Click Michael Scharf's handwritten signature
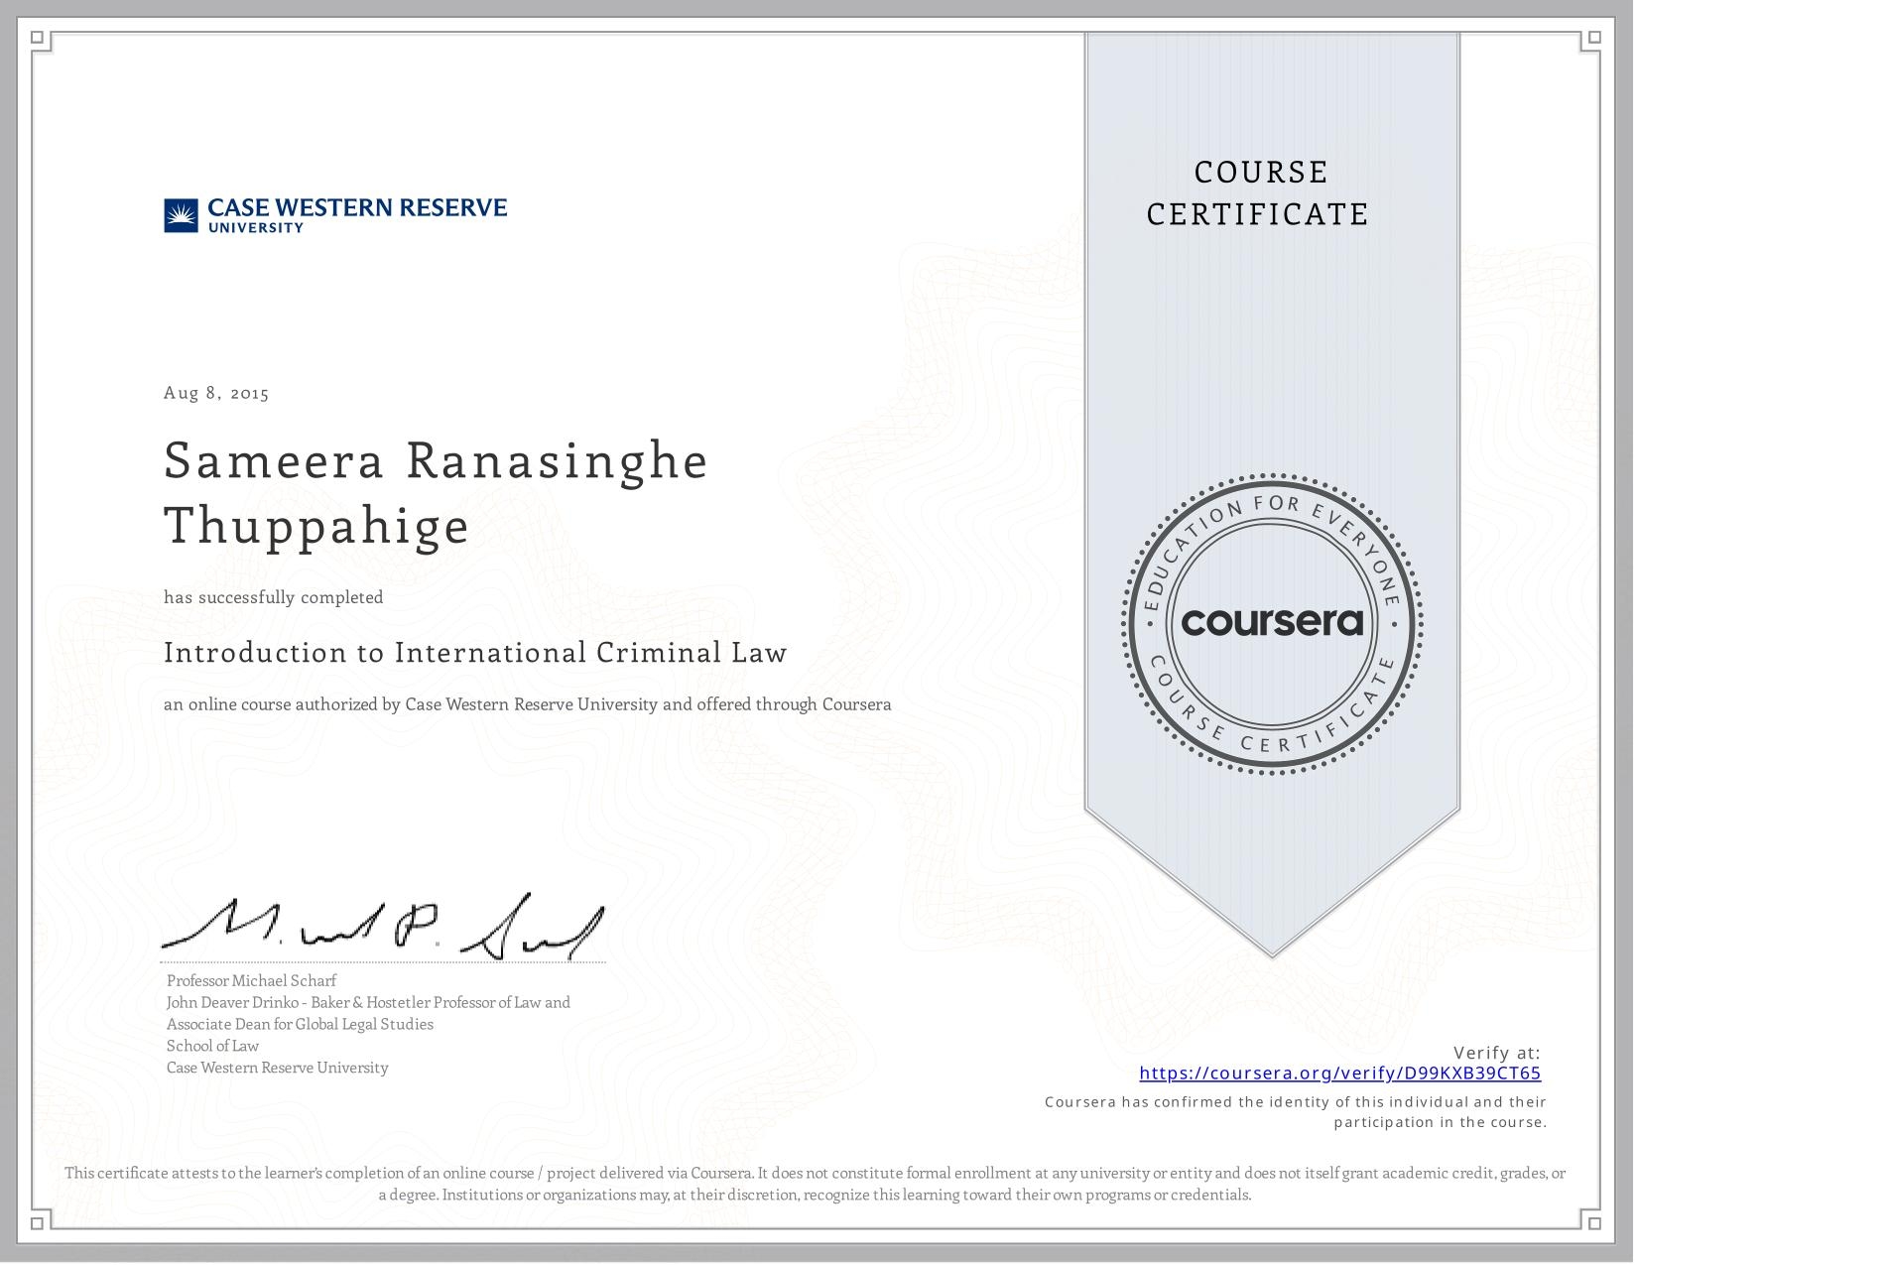Image resolution: width=1889 pixels, height=1265 pixels. pyautogui.click(x=383, y=928)
